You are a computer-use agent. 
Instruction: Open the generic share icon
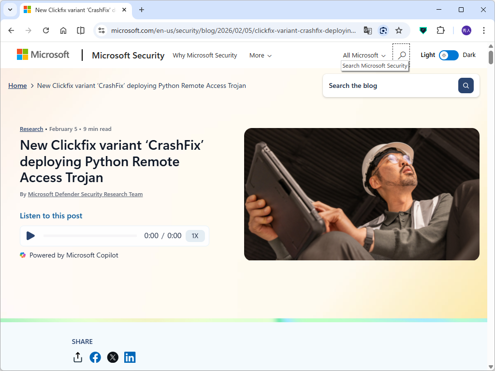[x=78, y=357]
